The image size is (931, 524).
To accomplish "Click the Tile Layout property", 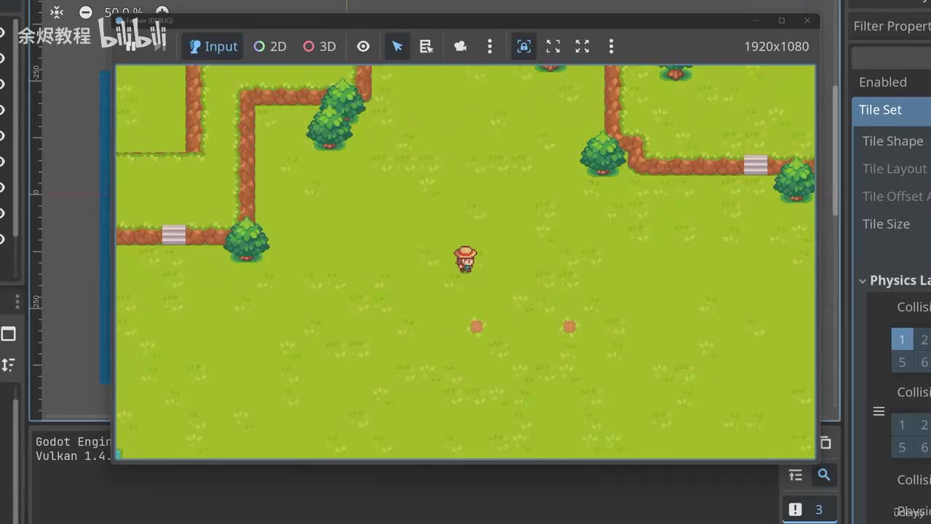I will [x=895, y=169].
